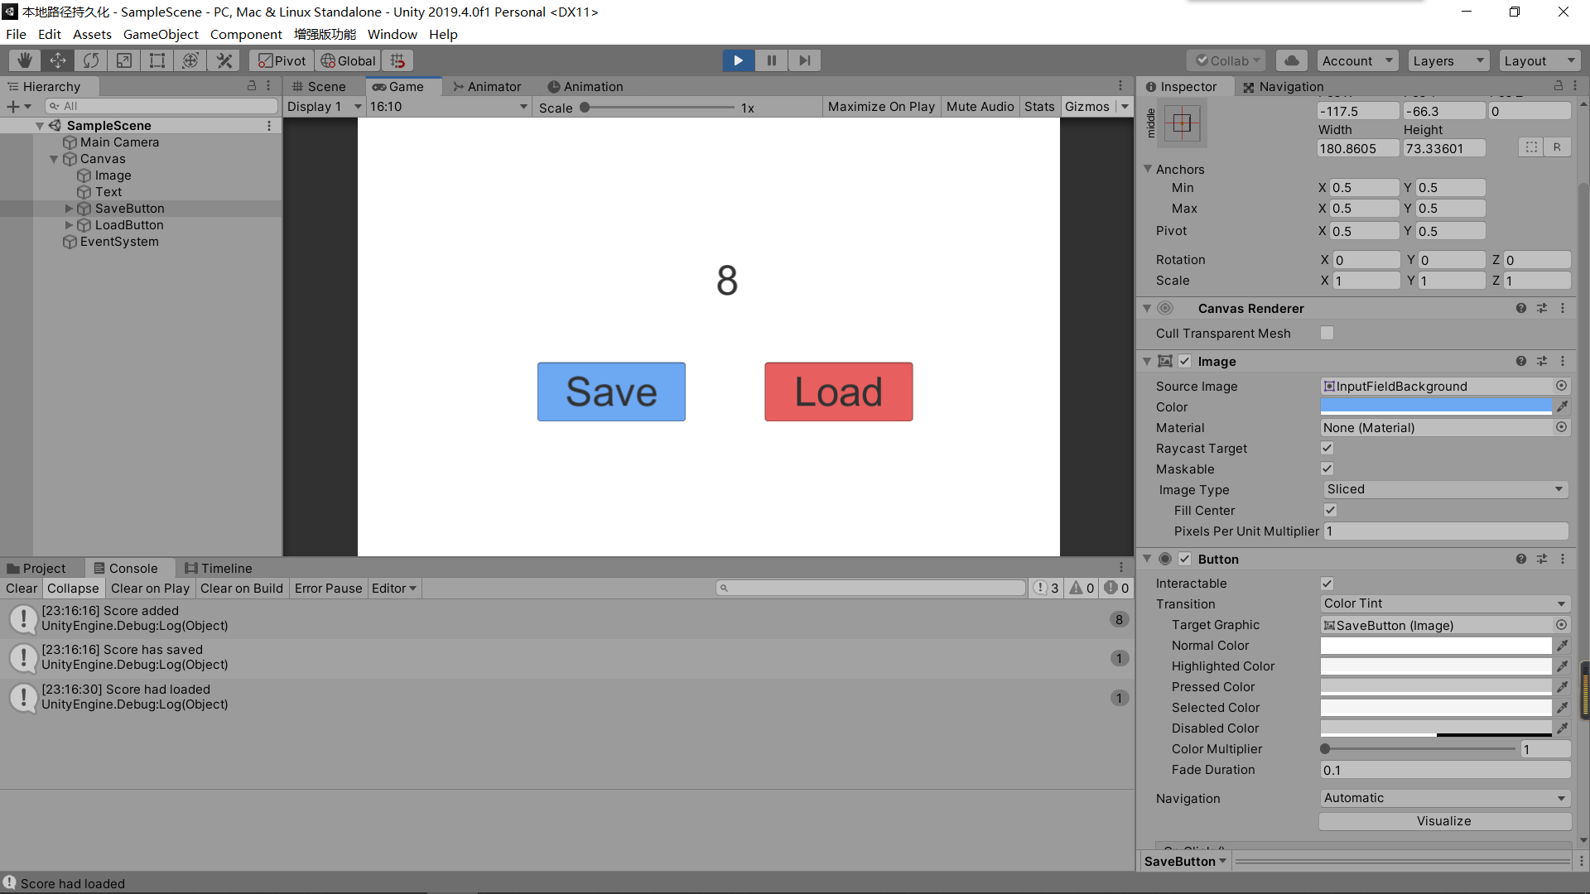Open the Image Type Sliced dropdown
1590x894 pixels.
(1444, 489)
